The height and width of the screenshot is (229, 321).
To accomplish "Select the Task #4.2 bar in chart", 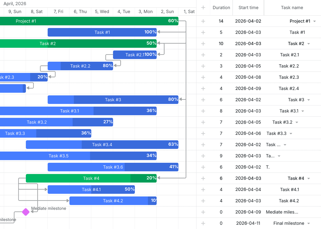I will click(113, 201).
